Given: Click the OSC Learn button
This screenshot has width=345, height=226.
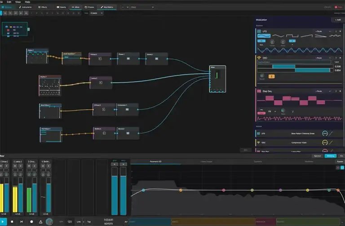Looking at the screenshot, I should (336, 62).
